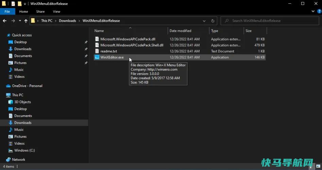This screenshot has height=170, width=322.
Task: Go up one folder level
Action: pyautogui.click(x=26, y=21)
